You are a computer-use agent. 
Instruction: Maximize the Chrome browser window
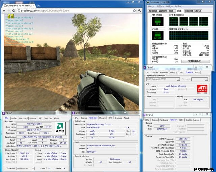pos(133,2)
